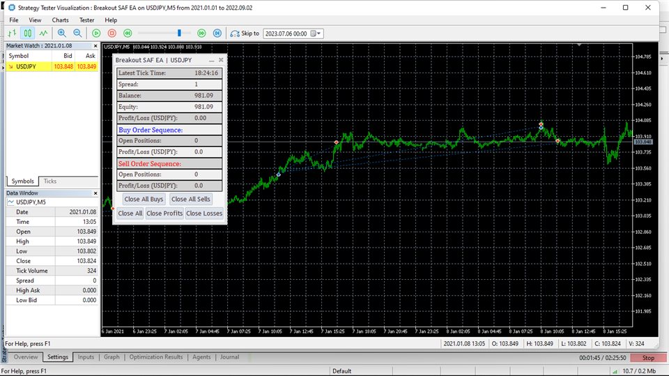Click the Close All button
This screenshot has height=376, width=669.
pos(130,213)
